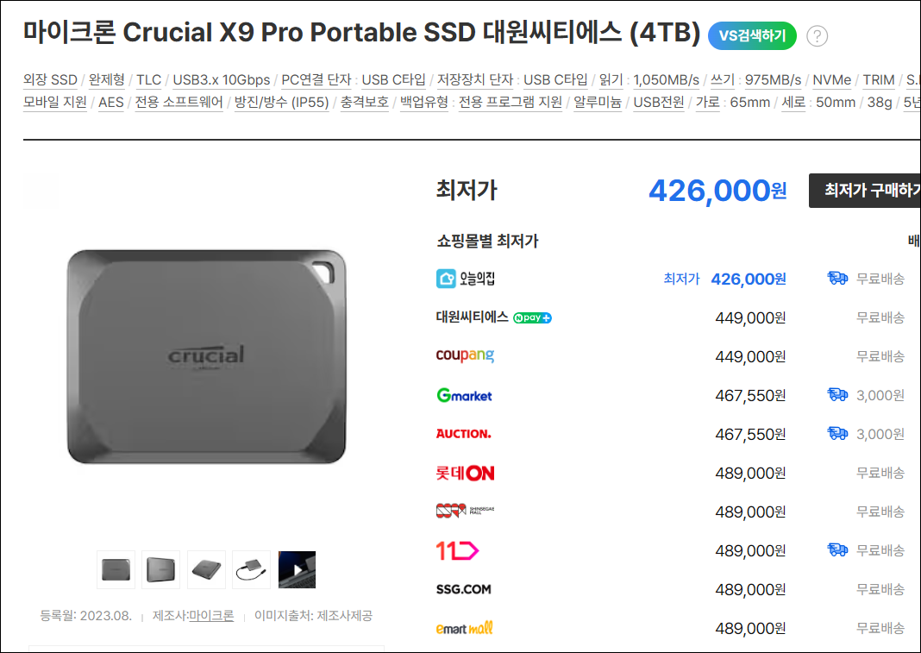
Task: Click the question mark help icon
Action: 817,36
